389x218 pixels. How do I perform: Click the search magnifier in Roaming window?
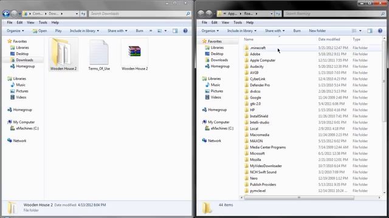[x=382, y=13]
